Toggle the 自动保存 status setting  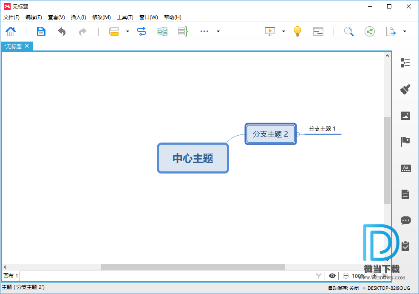343,288
